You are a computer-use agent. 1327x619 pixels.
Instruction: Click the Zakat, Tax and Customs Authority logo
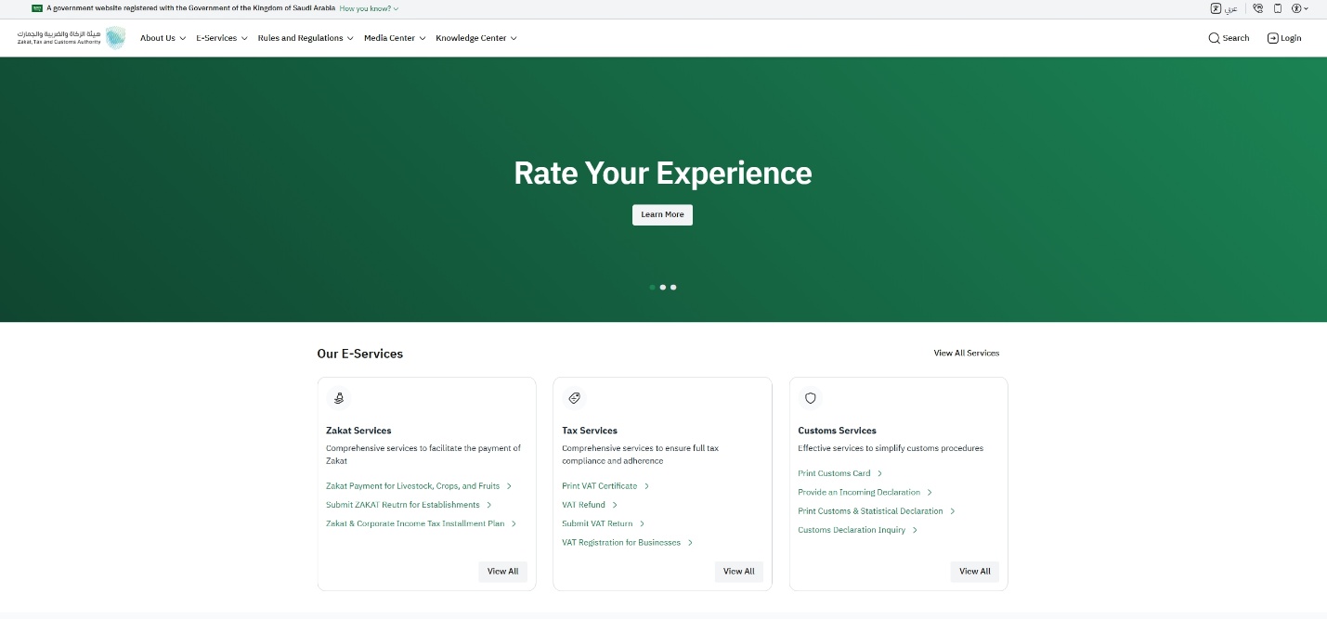[71, 38]
